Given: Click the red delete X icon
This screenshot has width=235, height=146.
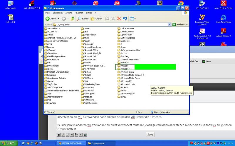Looking at the screenshot, I should click(119, 18).
